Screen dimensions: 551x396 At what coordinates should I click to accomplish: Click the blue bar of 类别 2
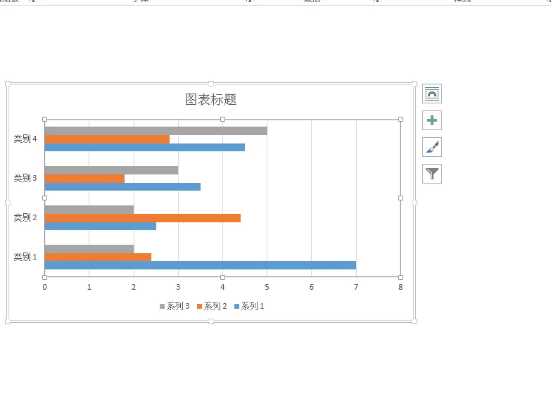coord(101,226)
